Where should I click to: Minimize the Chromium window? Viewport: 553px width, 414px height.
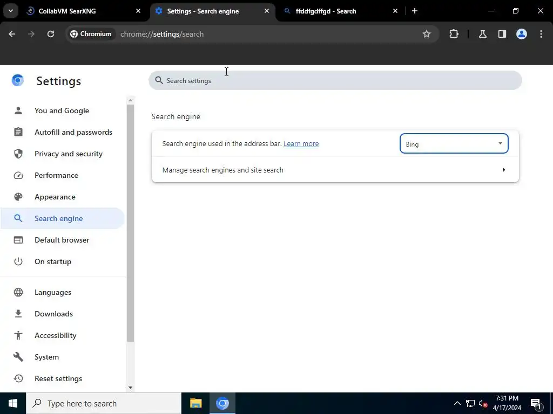click(490, 11)
